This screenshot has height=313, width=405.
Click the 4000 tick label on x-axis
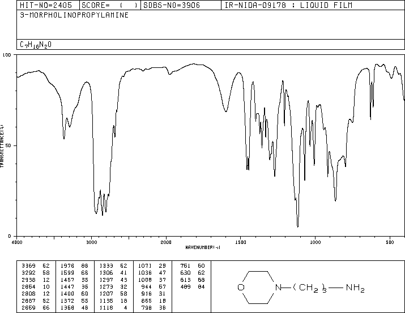[x=17, y=242]
